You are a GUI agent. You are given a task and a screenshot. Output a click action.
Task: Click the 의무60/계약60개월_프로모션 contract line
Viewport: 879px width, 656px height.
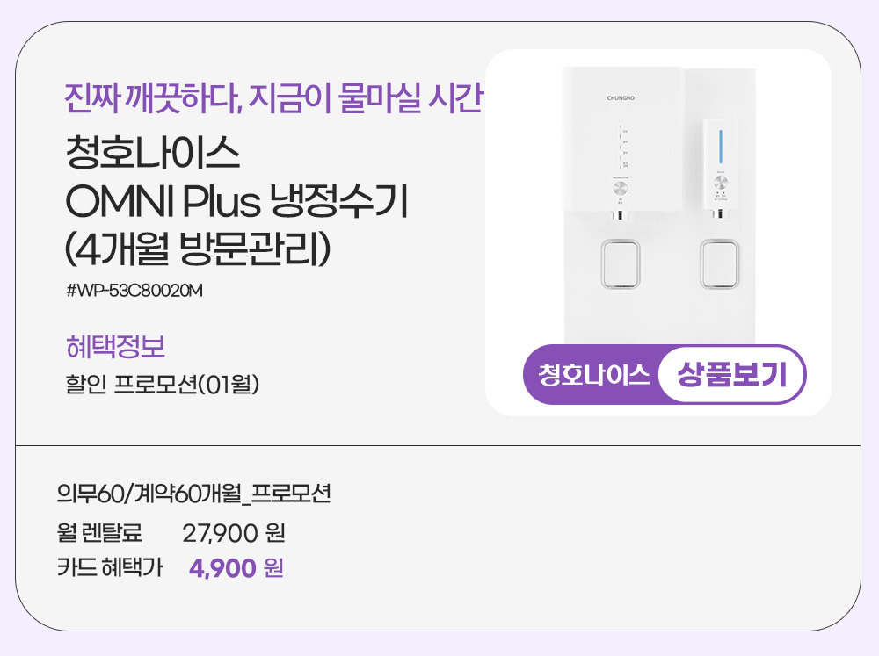(x=193, y=494)
